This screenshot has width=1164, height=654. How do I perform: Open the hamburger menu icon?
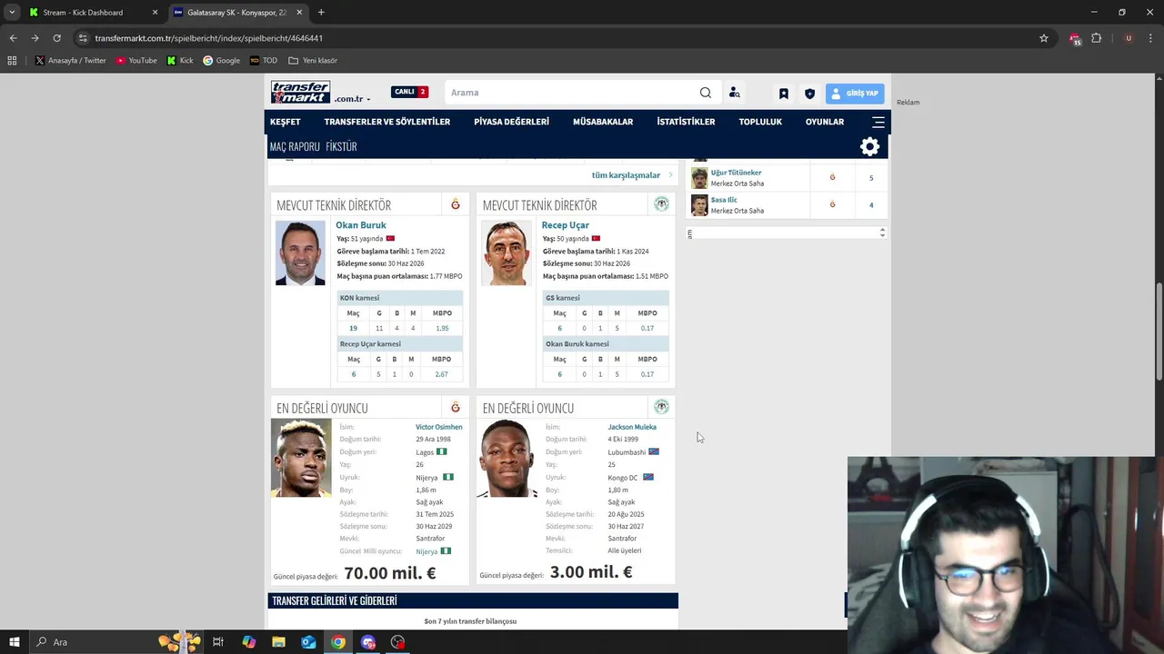[x=878, y=122]
